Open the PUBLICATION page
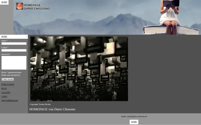 click(x=8, y=84)
